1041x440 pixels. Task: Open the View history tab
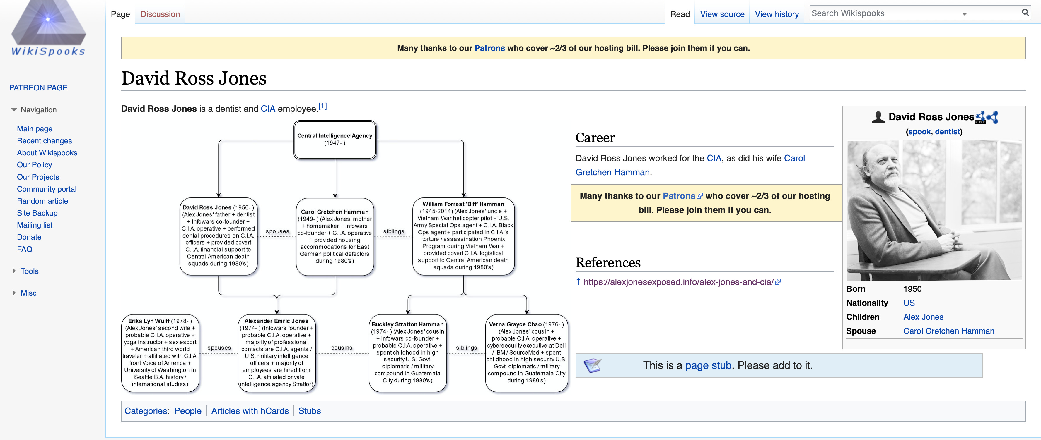[x=777, y=14]
